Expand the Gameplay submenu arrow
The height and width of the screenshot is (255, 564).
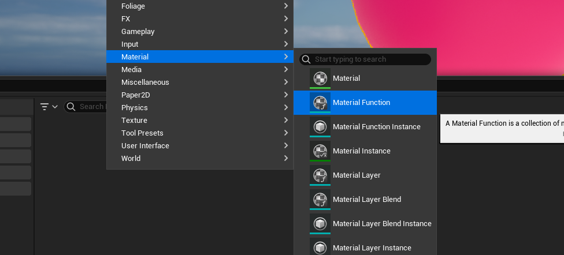[286, 31]
